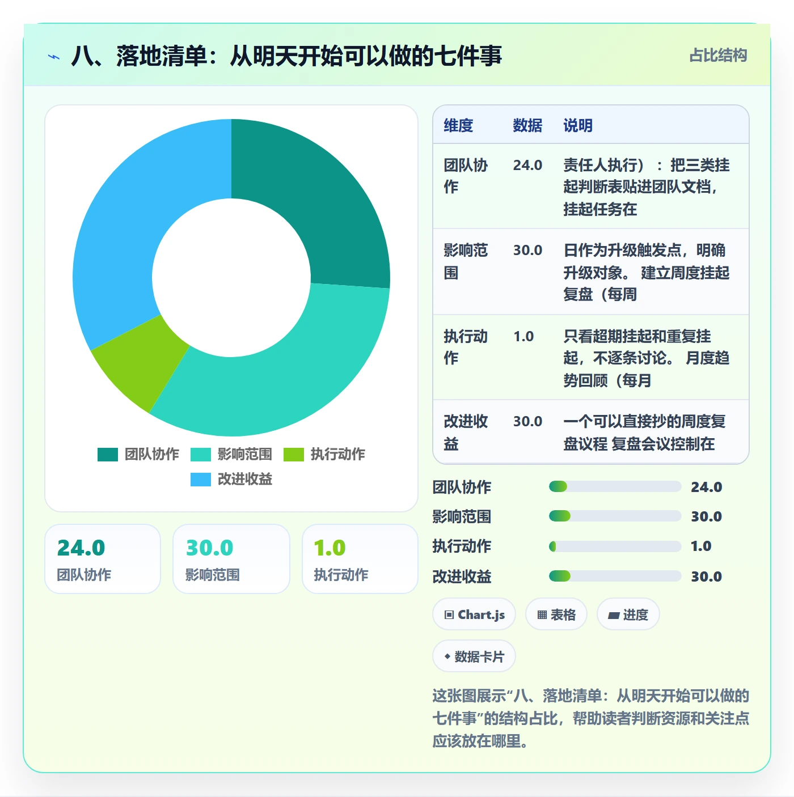The height and width of the screenshot is (797, 794).
Task: Click the 占比结构 label in header
Action: click(718, 56)
